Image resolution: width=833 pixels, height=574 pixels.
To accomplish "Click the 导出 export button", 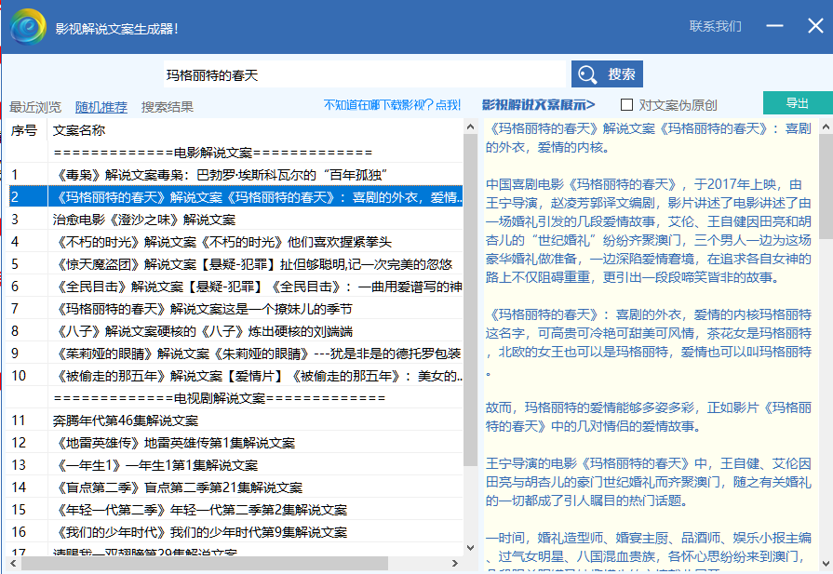I will [x=798, y=103].
